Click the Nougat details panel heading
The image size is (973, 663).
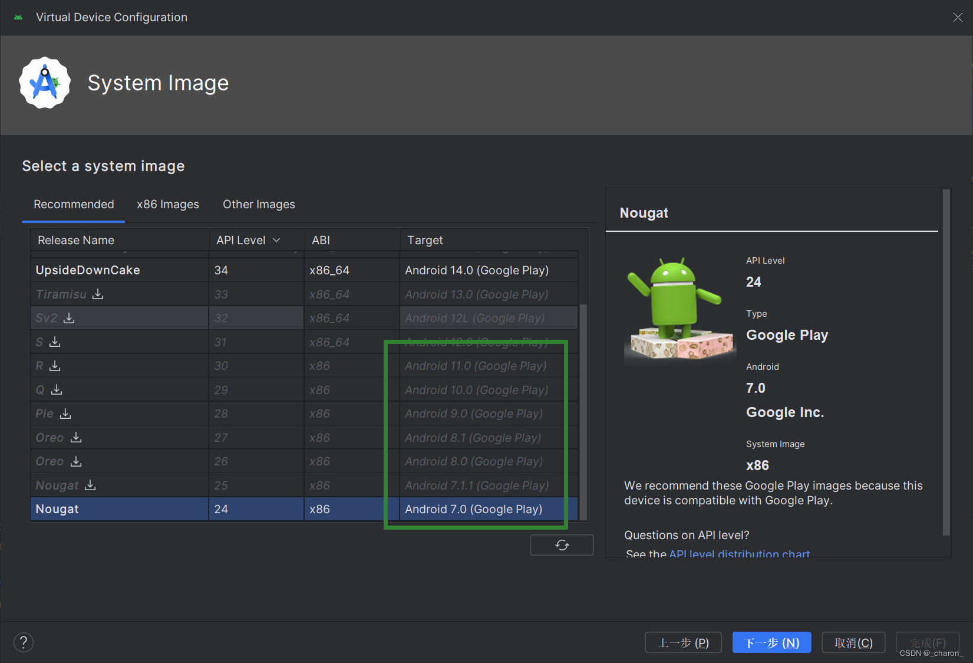click(644, 213)
